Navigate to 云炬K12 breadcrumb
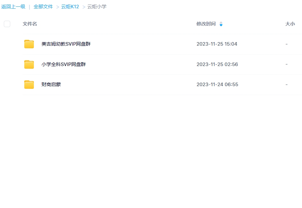 point(70,7)
